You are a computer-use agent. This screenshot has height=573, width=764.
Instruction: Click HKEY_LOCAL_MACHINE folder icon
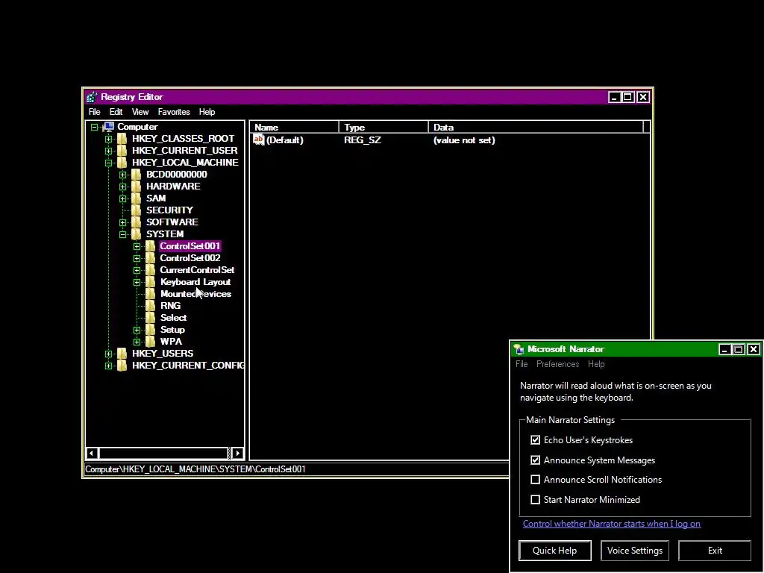click(x=122, y=163)
